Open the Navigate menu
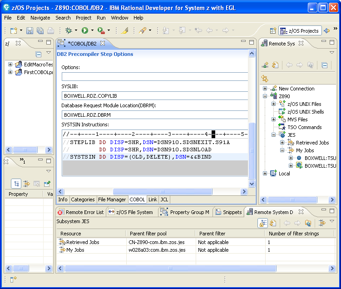Screen dimensions: 341x289 (40, 18)
